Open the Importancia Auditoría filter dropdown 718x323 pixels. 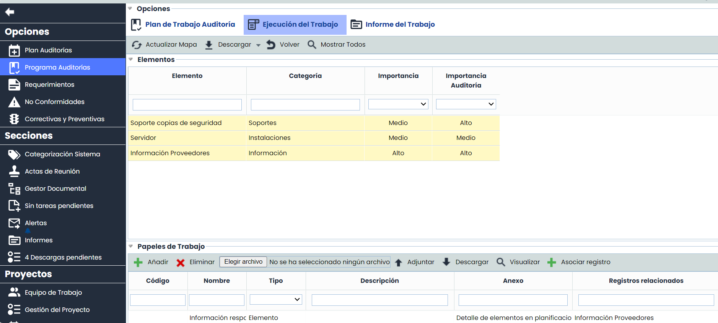point(466,104)
